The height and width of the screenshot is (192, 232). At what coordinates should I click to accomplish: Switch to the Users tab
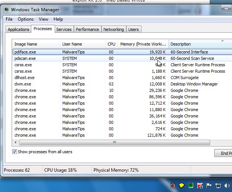(134, 29)
